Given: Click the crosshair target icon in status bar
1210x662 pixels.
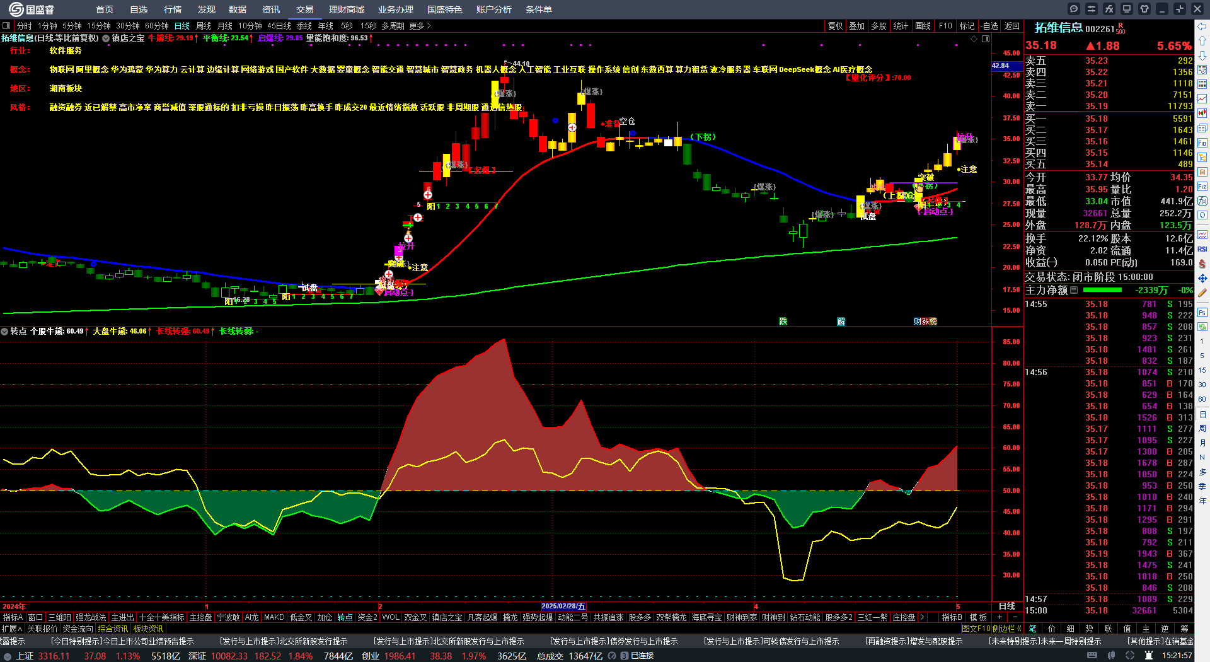Looking at the screenshot, I should pos(1130,656).
